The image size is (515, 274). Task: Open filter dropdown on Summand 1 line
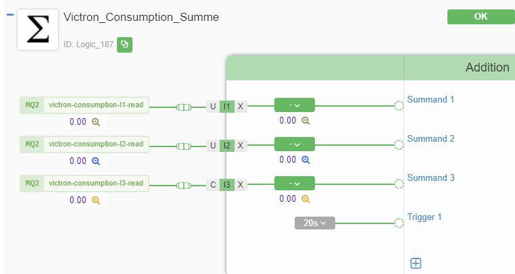click(295, 105)
